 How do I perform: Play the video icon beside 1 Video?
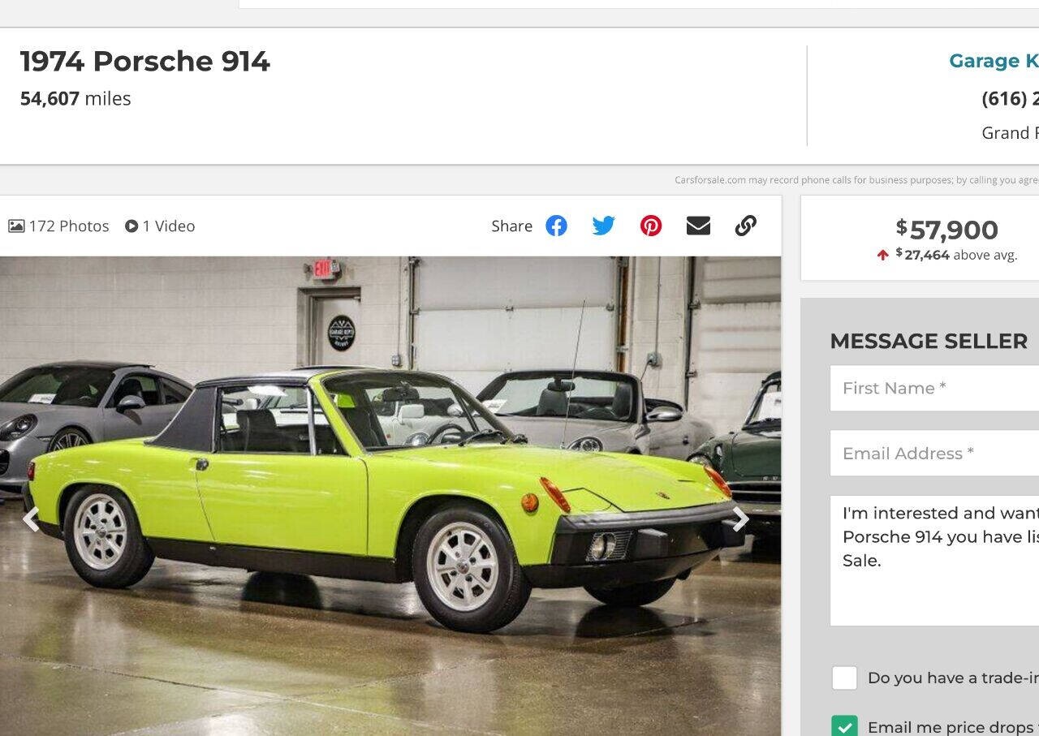pos(131,226)
